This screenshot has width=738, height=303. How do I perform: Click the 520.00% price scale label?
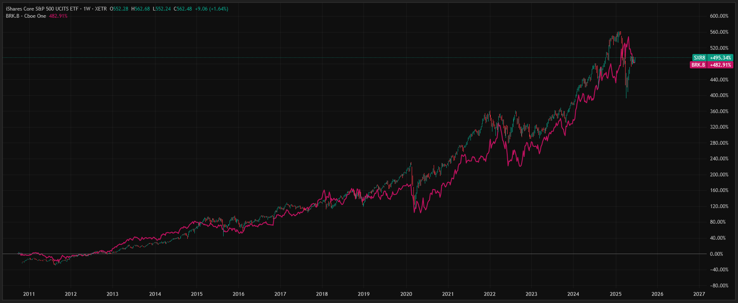pos(719,48)
